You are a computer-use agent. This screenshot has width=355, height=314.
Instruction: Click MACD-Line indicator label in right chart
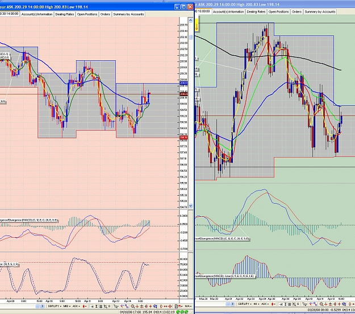[x=224, y=276]
